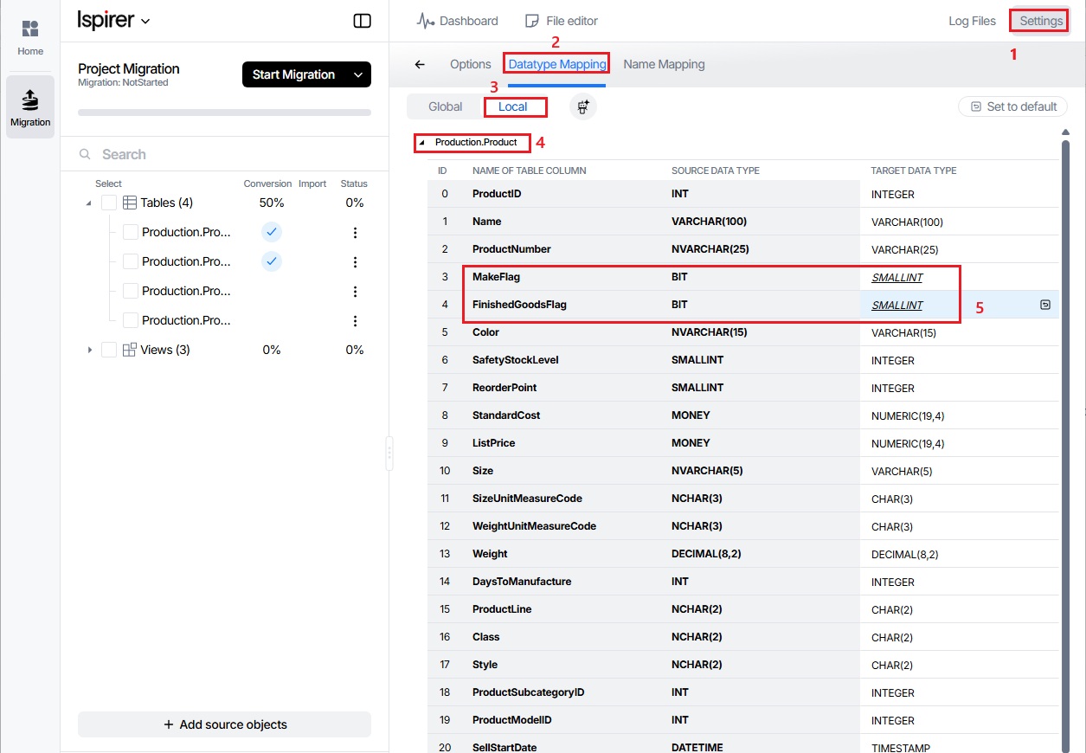Switch to the Name Mapping tab
The image size is (1086, 753).
click(664, 64)
